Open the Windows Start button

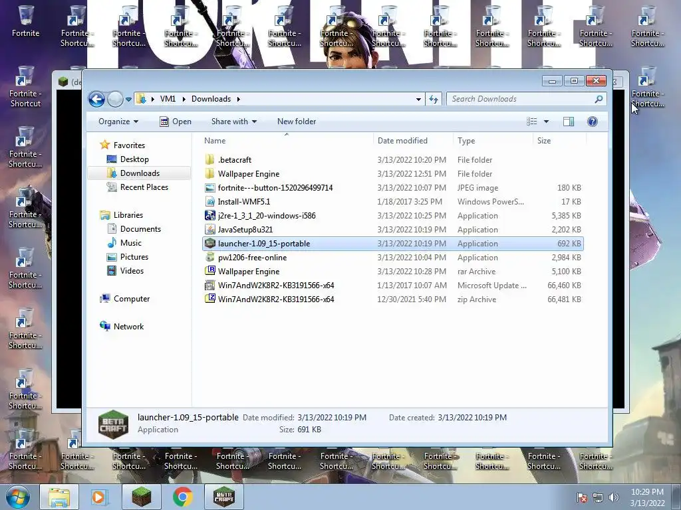tap(17, 497)
